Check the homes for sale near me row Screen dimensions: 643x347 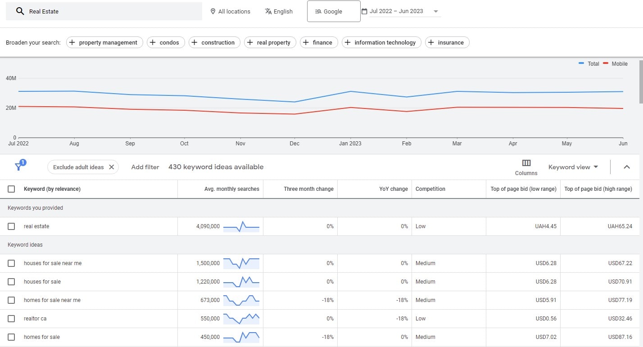point(11,300)
